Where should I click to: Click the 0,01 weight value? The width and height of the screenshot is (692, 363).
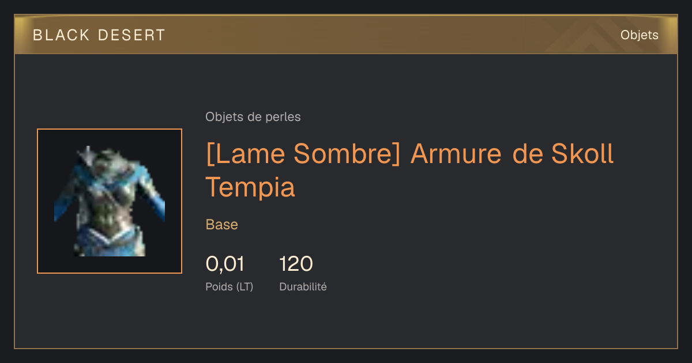tap(225, 264)
